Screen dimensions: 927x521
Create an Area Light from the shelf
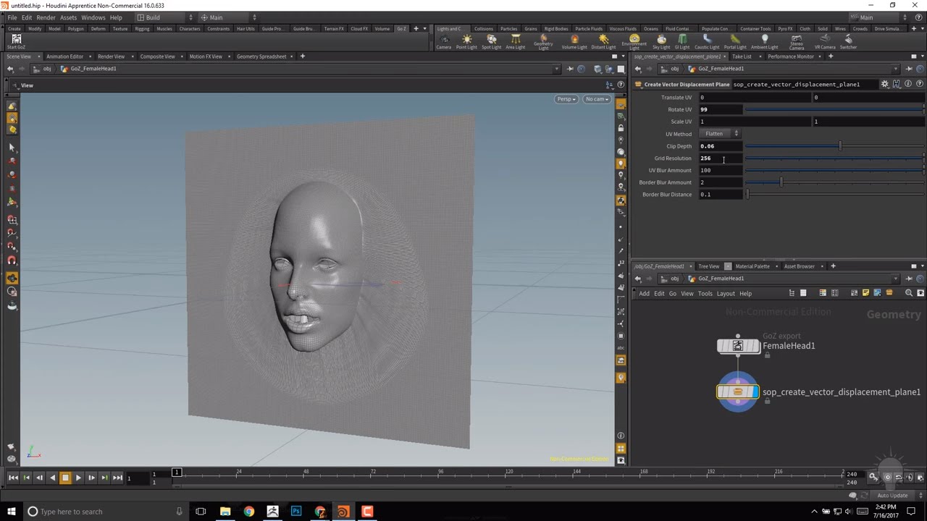pos(516,42)
